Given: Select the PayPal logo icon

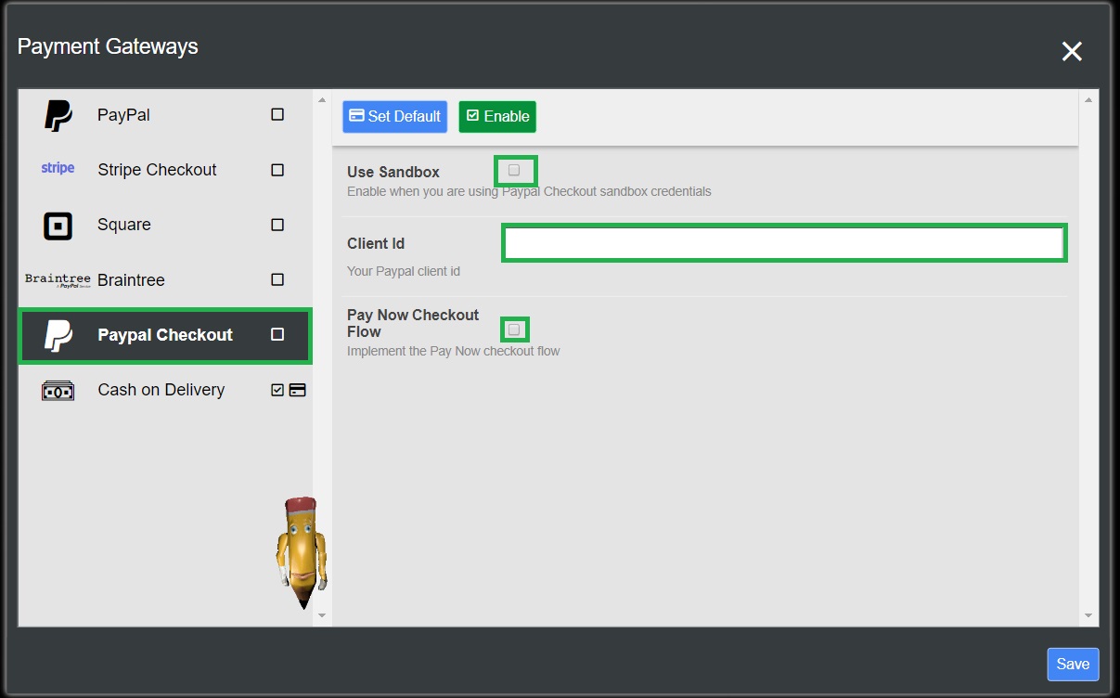Looking at the screenshot, I should click(x=57, y=114).
